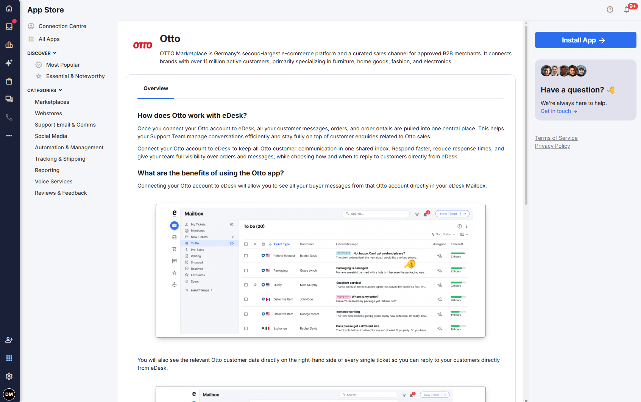Open notifications bell with 9+ badge

(627, 9)
